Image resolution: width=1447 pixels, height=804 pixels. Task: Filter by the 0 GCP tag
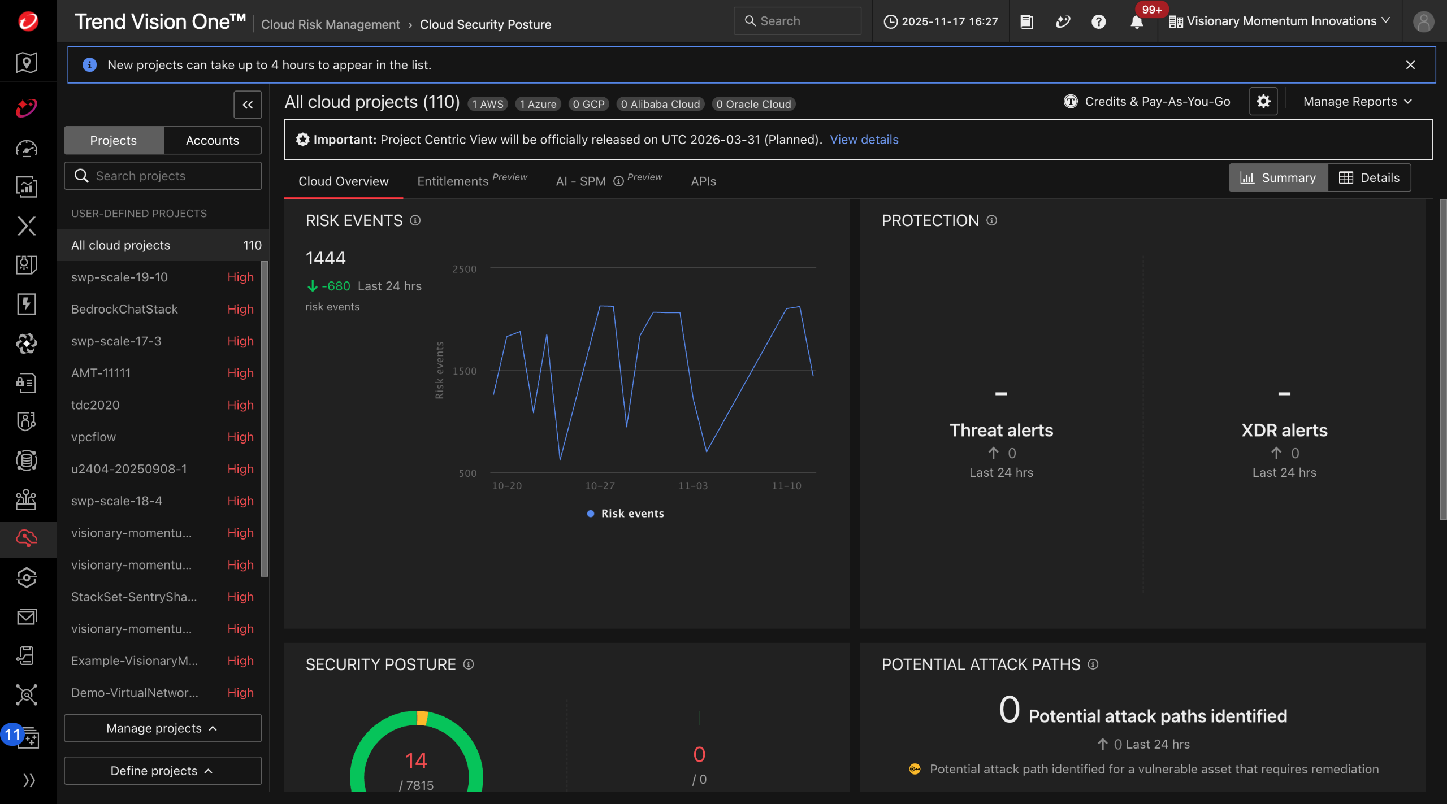click(588, 104)
